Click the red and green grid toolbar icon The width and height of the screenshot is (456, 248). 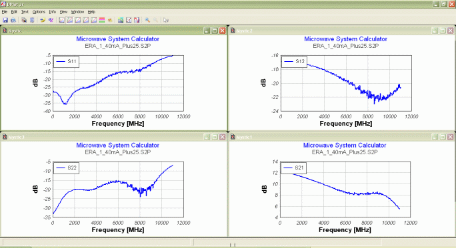pyautogui.click(x=102, y=20)
